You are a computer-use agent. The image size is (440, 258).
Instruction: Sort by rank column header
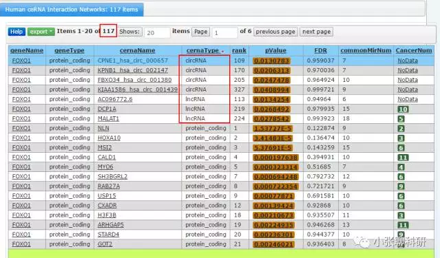click(x=239, y=50)
